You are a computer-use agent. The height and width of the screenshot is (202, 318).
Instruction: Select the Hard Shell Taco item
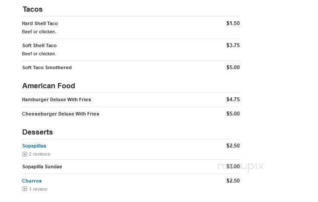tap(40, 23)
